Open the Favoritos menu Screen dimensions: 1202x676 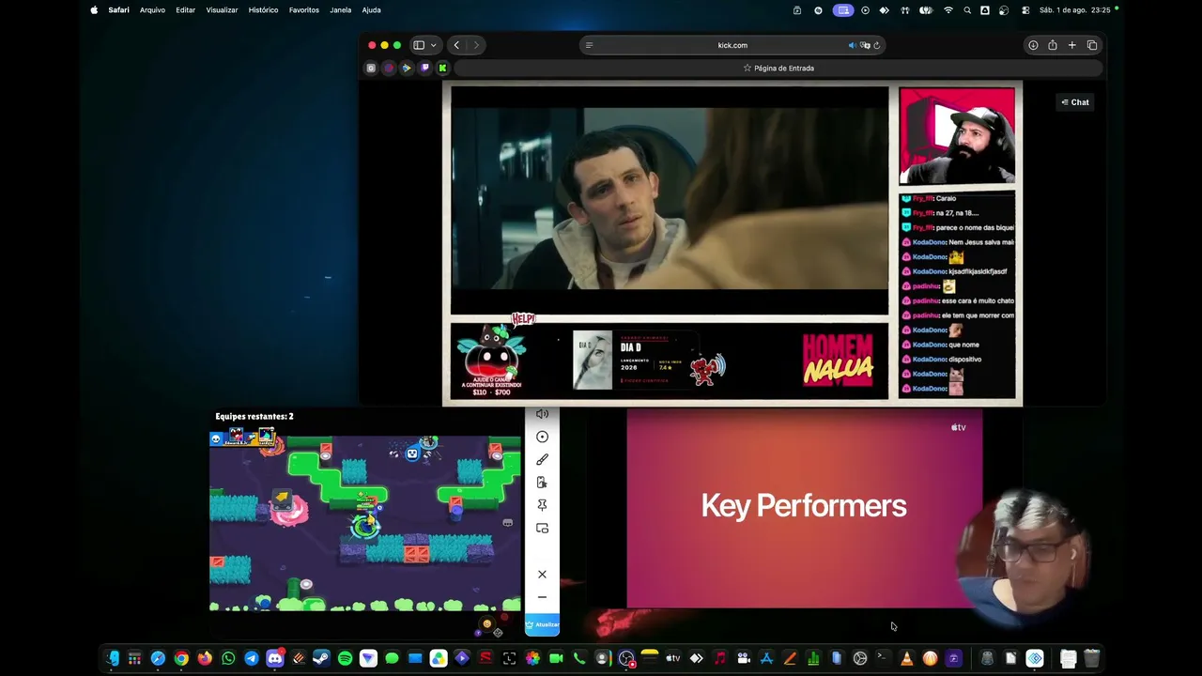pyautogui.click(x=304, y=10)
